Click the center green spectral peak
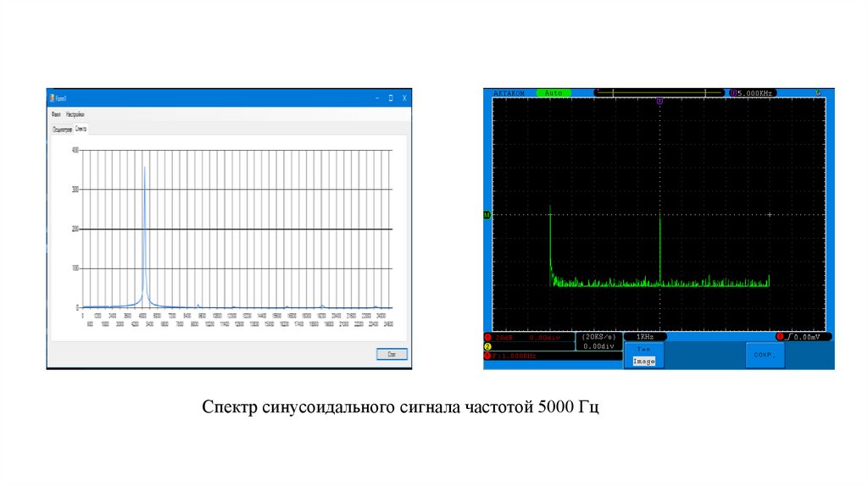868x486 pixels. [659, 249]
